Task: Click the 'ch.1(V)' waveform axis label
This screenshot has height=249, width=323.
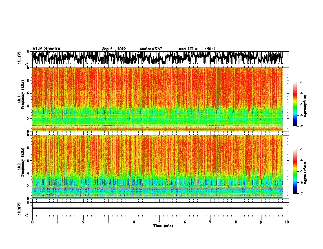Action: [20, 58]
